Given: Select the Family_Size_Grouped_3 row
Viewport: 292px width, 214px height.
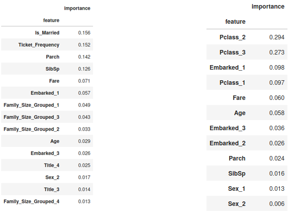Looking at the screenshot, I should [47, 117].
